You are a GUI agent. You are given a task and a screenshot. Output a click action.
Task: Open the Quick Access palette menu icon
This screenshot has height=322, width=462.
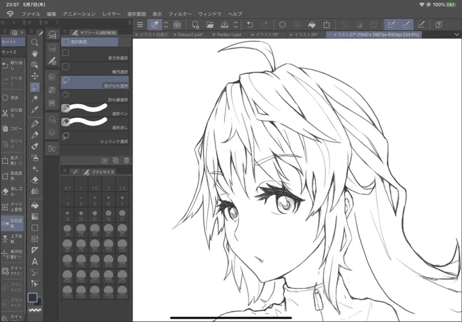click(5, 31)
